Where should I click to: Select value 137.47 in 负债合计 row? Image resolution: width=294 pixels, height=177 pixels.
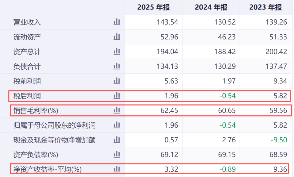276,66
